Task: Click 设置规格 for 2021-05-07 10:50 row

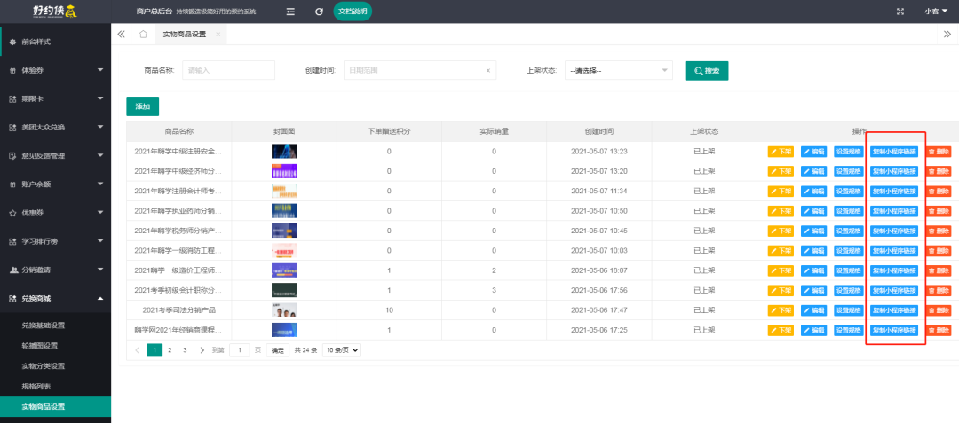Action: 848,211
